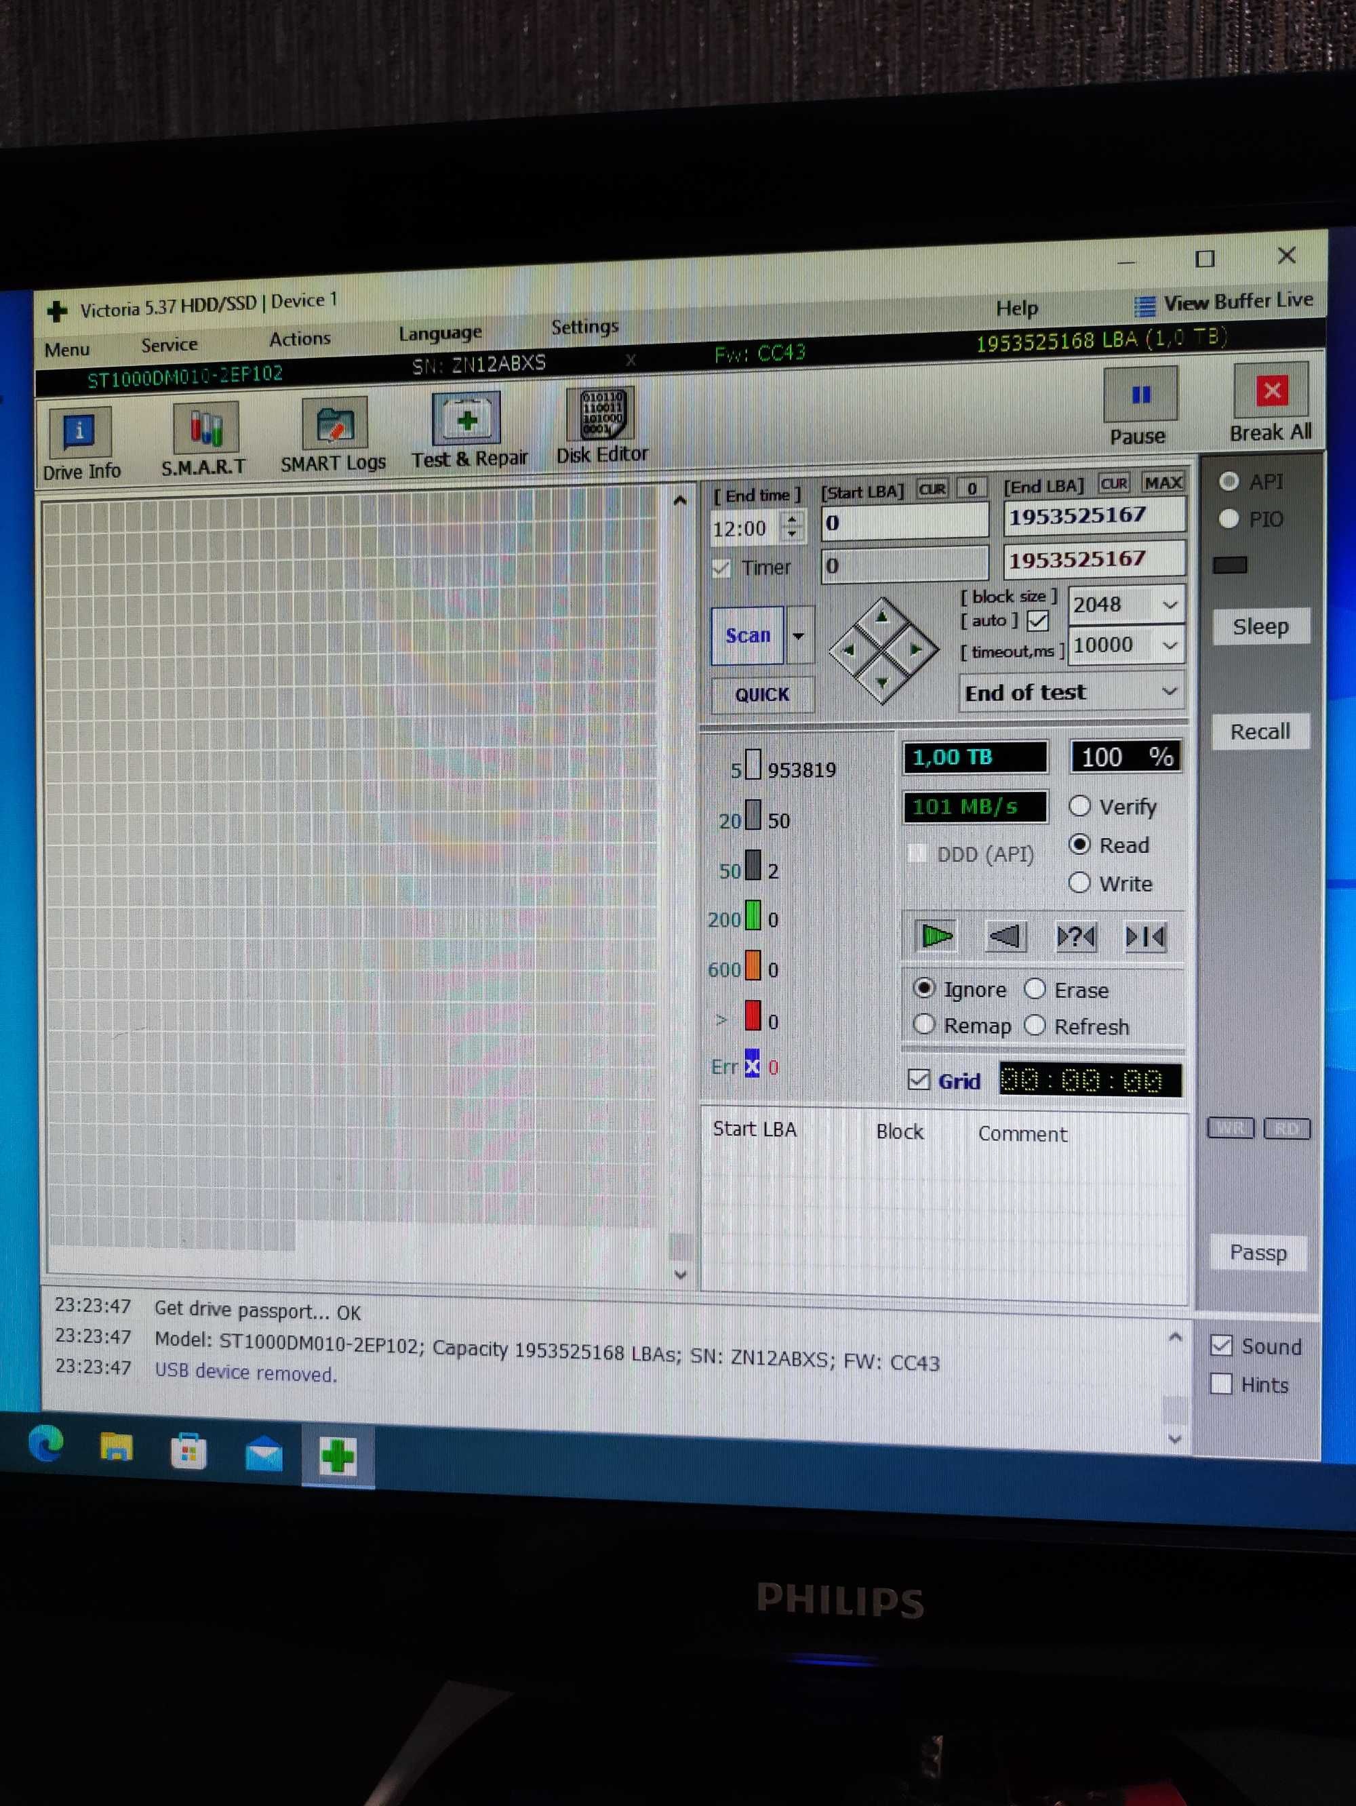Open Microsoft Edge from the taskbar
Viewport: 1356px width, 1806px height.
click(45, 1443)
